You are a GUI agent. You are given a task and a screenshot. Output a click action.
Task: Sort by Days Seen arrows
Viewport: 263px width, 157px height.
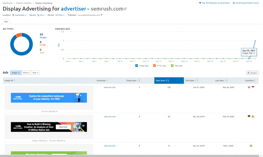click(168, 81)
